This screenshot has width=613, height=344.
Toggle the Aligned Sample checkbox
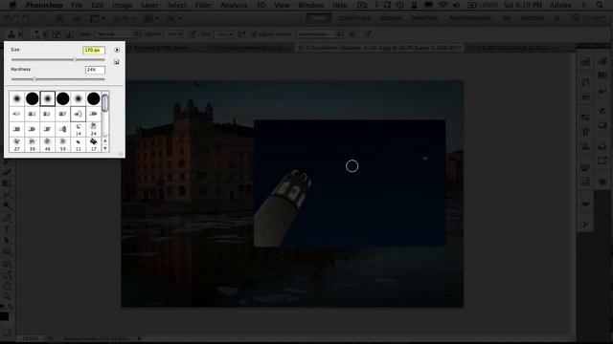tap(254, 34)
